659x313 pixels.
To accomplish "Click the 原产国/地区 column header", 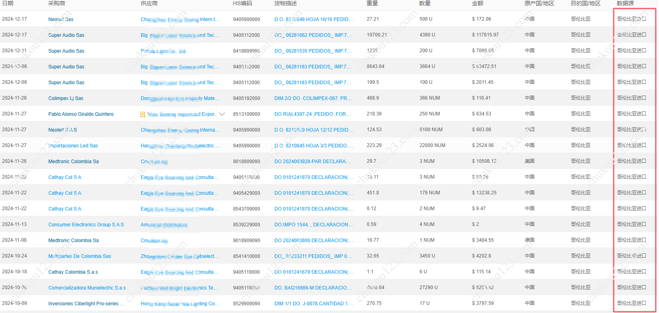I will coord(539,3).
